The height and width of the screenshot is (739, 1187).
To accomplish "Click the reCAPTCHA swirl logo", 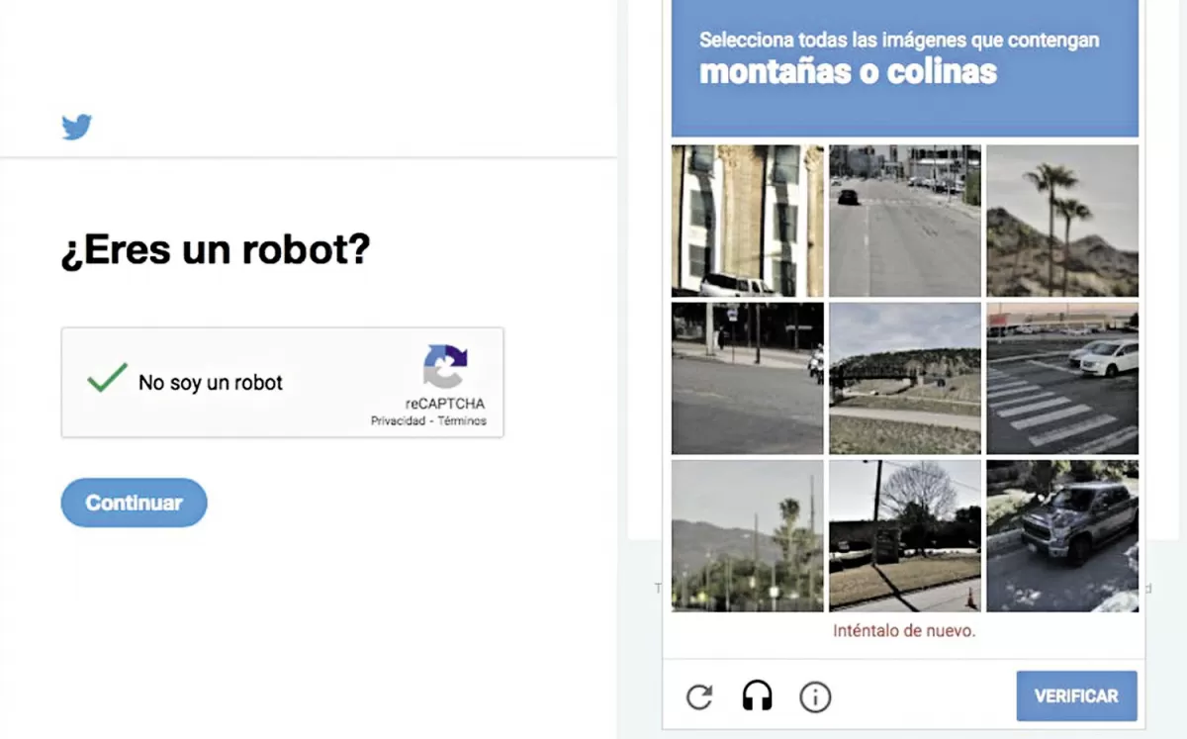I will tap(446, 366).
